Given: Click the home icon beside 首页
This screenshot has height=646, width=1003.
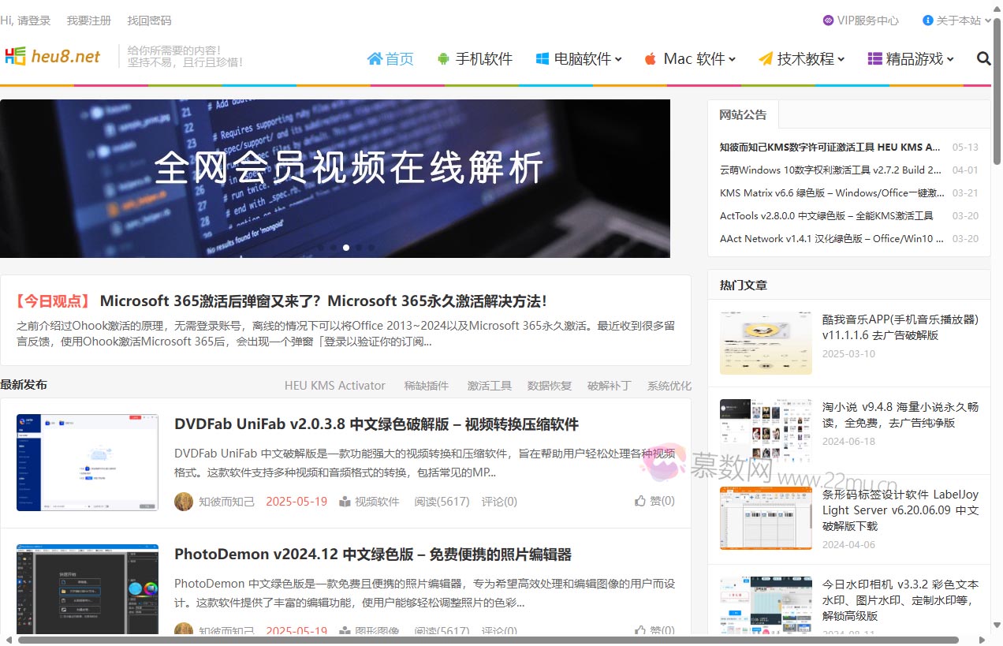Looking at the screenshot, I should click(375, 58).
